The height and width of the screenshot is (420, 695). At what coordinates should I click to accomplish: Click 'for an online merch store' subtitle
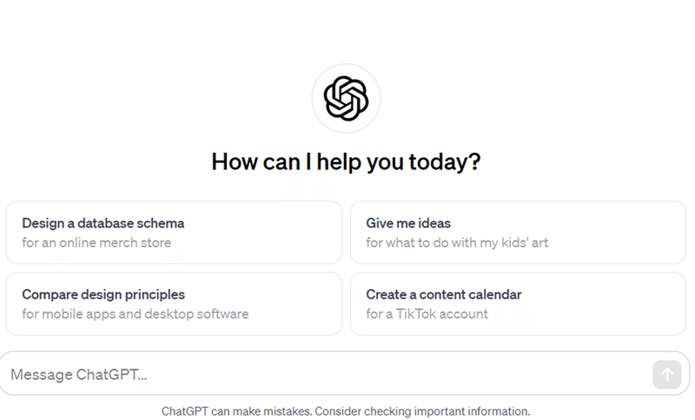(x=96, y=242)
